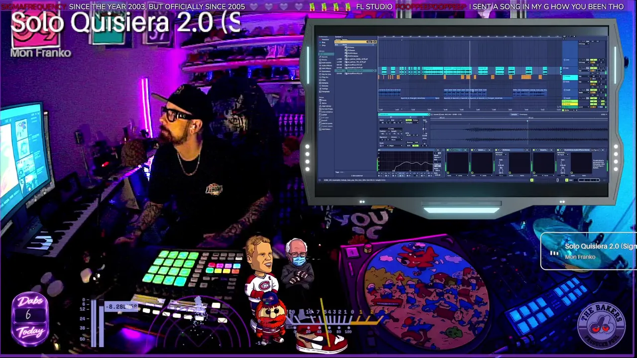
Task: Click Configure on the last plug-in device
Action: (x=595, y=150)
